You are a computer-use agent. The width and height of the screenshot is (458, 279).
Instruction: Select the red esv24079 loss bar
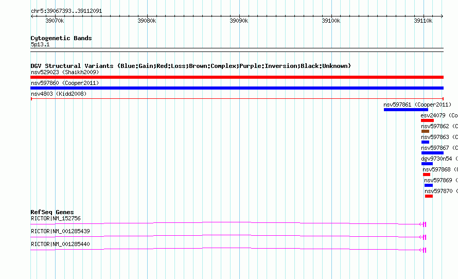point(427,120)
